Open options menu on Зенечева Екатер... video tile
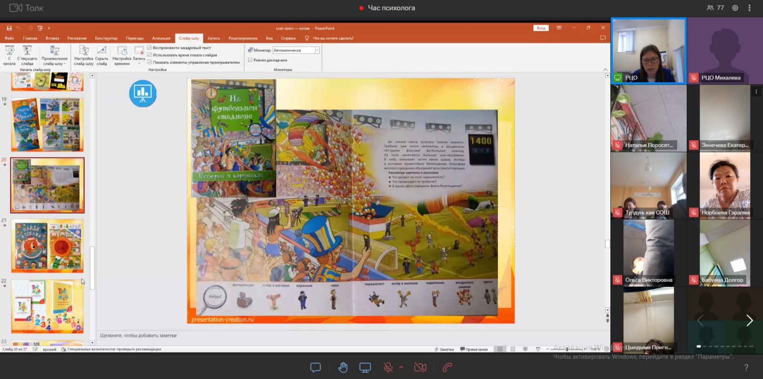The height and width of the screenshot is (379, 763). (x=756, y=91)
